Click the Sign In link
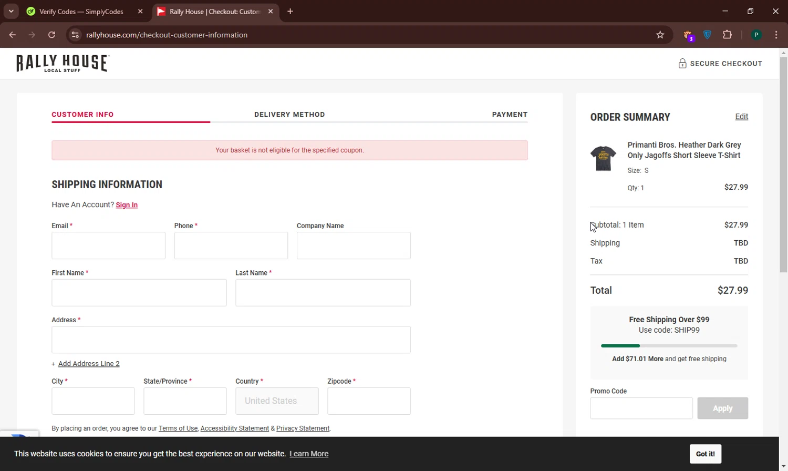The height and width of the screenshot is (471, 788). pyautogui.click(x=127, y=205)
